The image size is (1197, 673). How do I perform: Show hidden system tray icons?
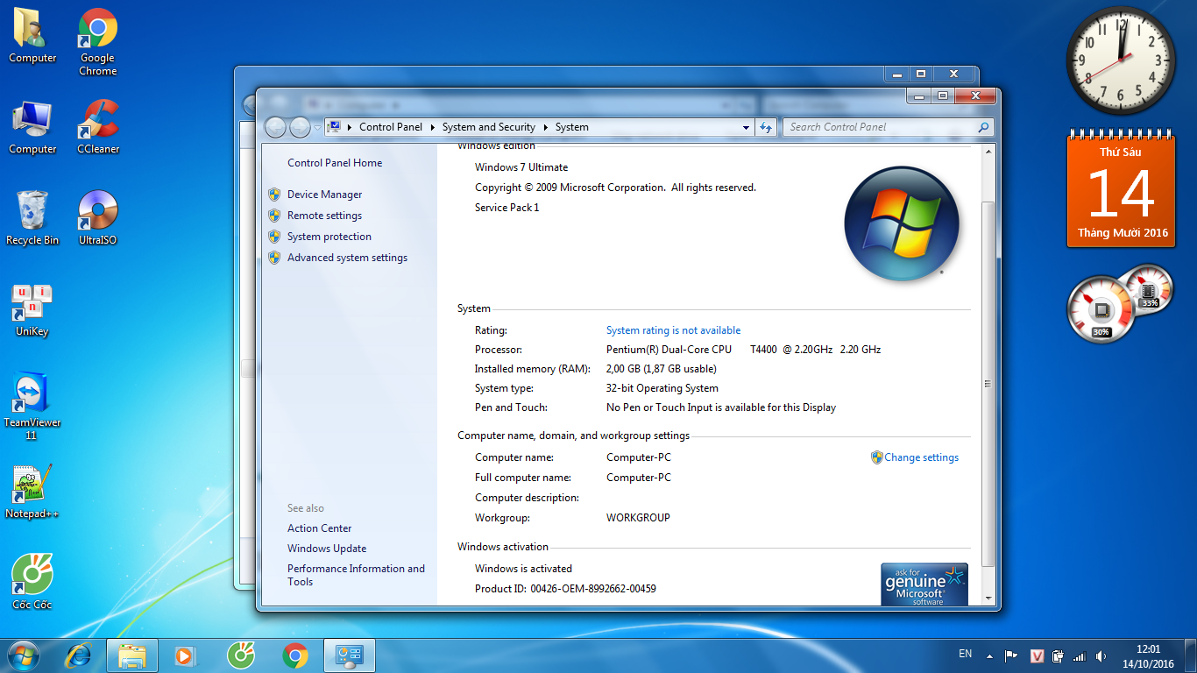pyautogui.click(x=989, y=655)
